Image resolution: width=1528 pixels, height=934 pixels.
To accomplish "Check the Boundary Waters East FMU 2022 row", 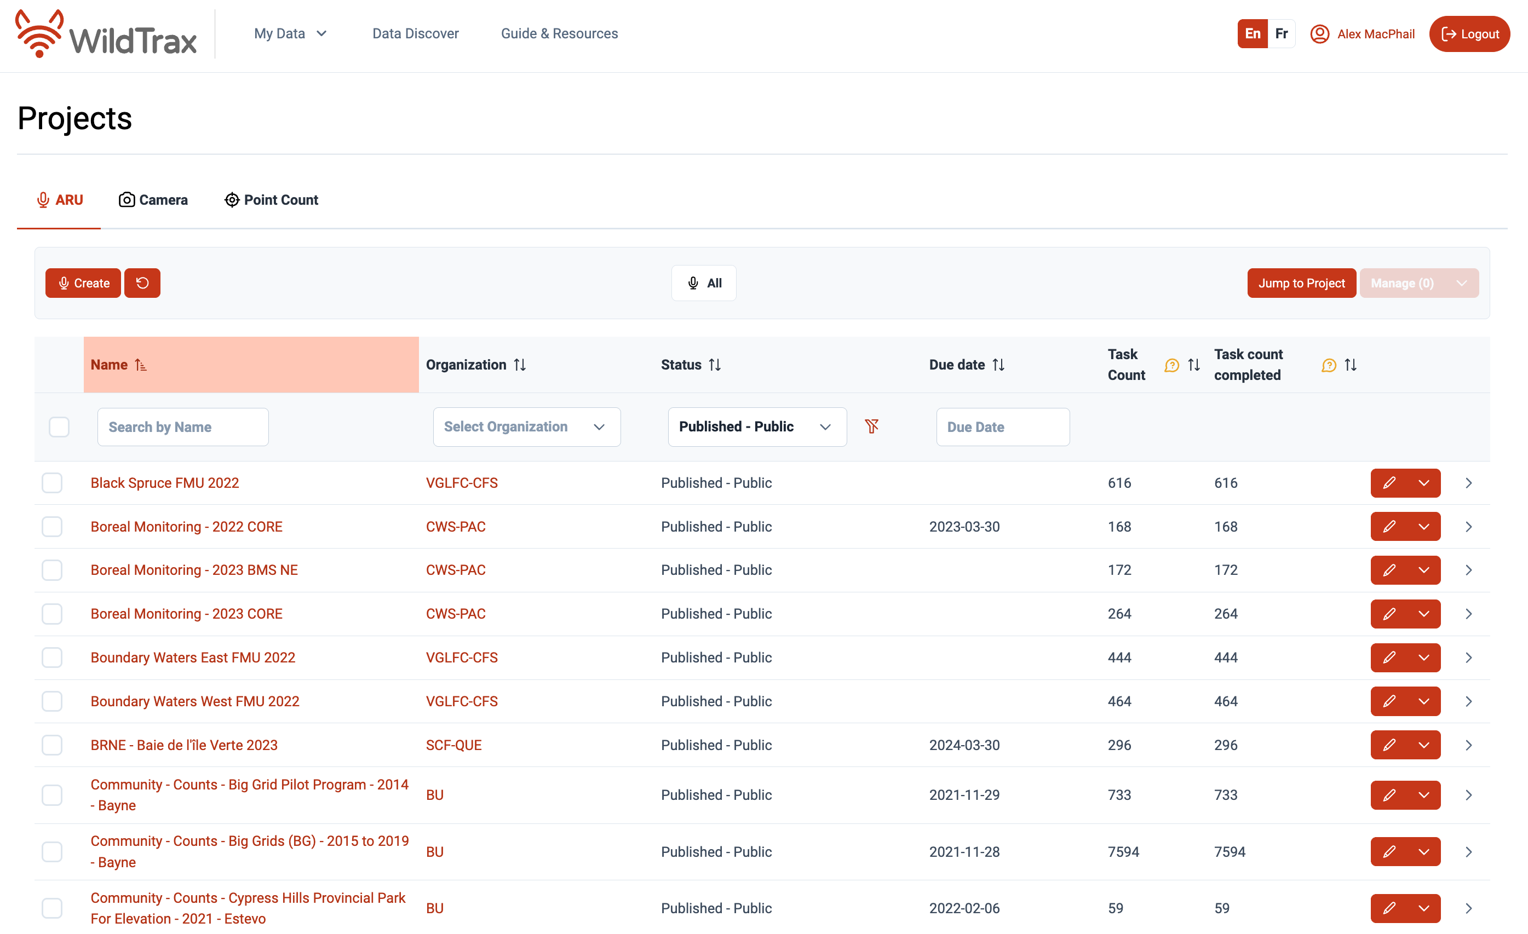I will point(52,658).
